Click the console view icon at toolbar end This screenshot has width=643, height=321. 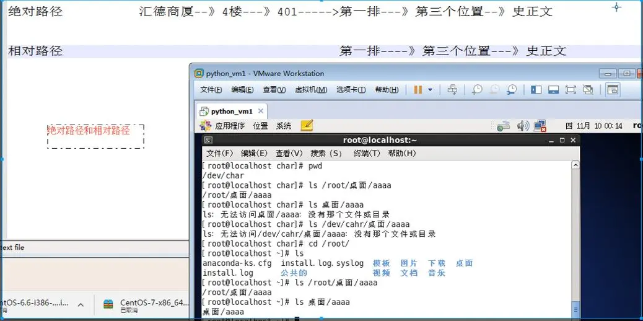[x=613, y=89]
